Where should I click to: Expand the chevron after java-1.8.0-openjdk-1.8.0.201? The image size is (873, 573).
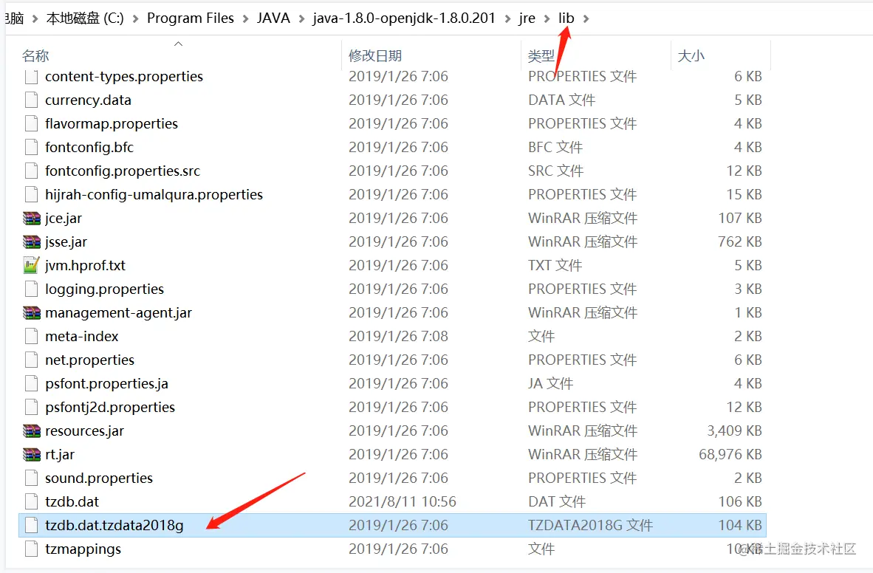coord(507,19)
